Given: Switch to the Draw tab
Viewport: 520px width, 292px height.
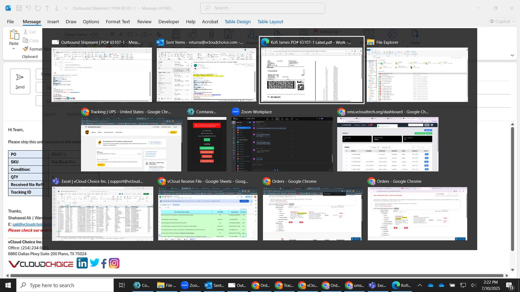Looking at the screenshot, I should [x=71, y=22].
